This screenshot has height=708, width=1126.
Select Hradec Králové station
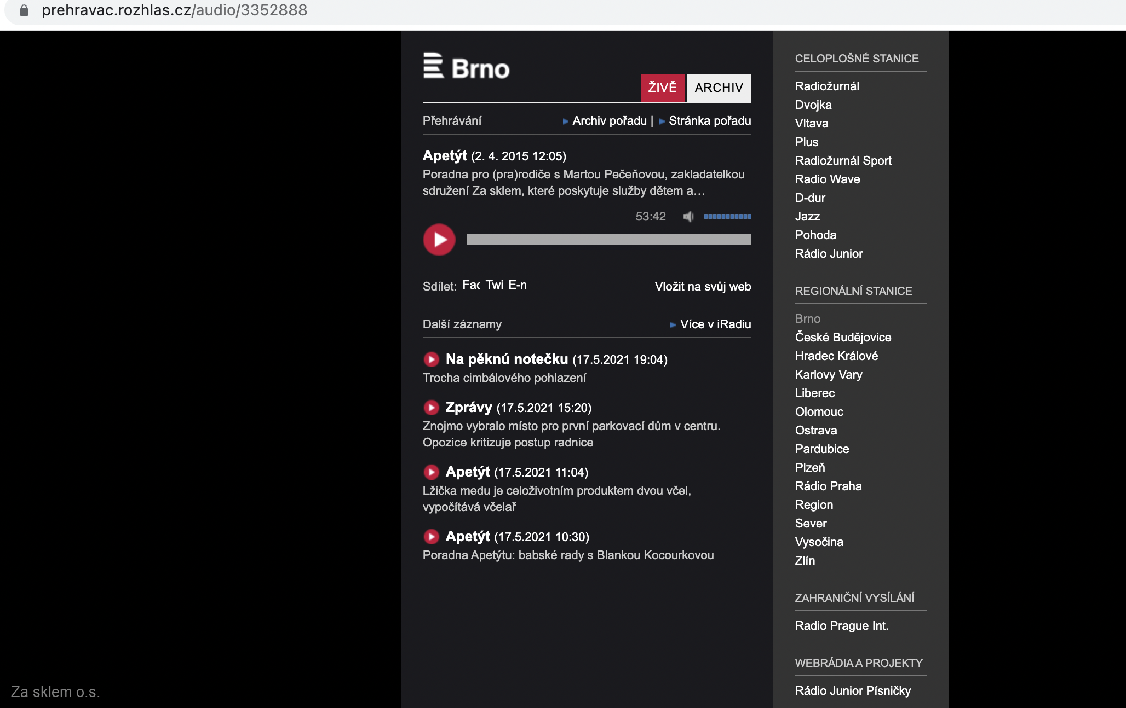point(836,356)
